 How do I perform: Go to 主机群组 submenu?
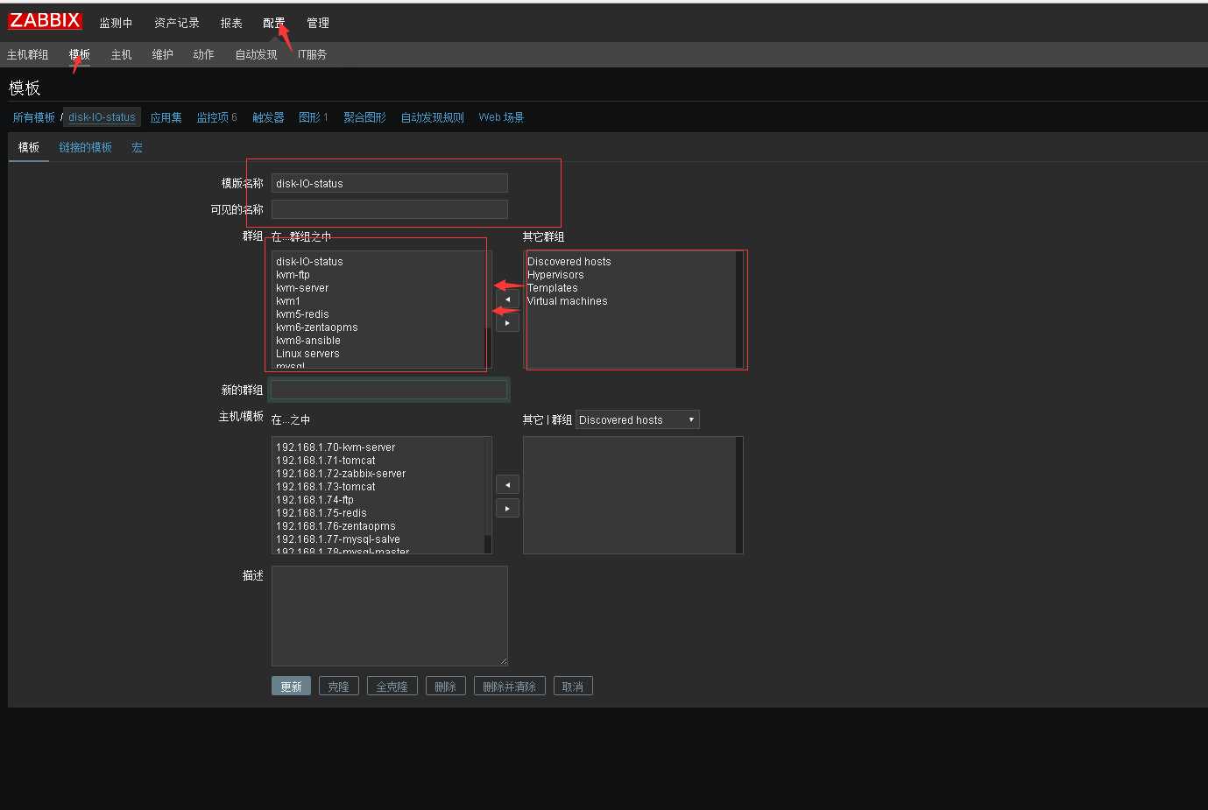[28, 54]
